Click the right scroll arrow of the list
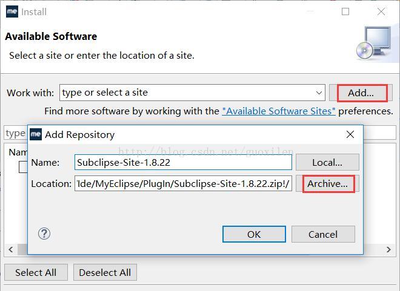This screenshot has width=400, height=291. (388, 249)
